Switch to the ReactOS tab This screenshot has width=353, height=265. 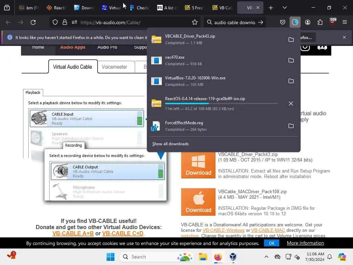56,8
